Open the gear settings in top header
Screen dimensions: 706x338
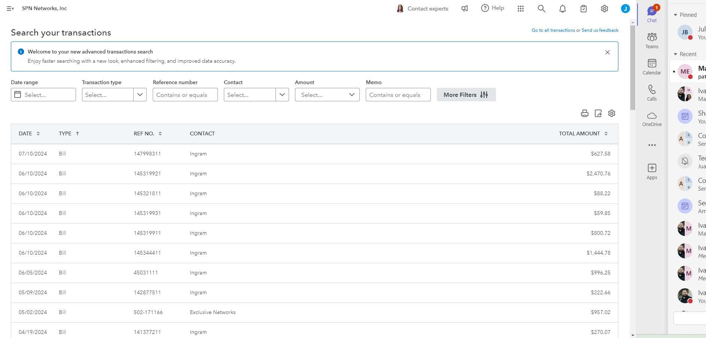click(x=605, y=9)
